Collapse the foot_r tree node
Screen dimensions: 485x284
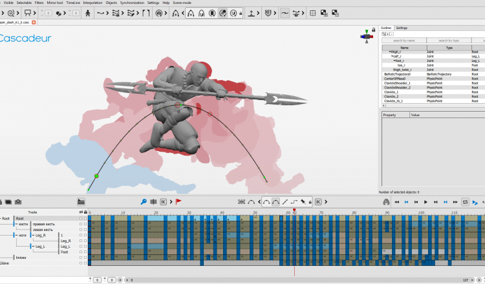tap(394, 61)
